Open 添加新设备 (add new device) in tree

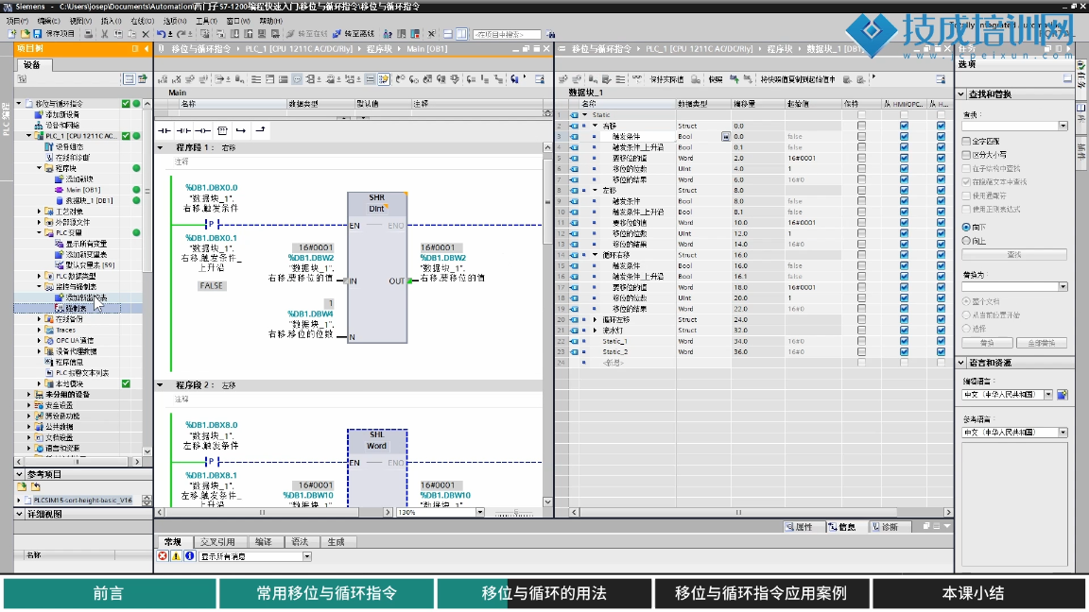62,114
